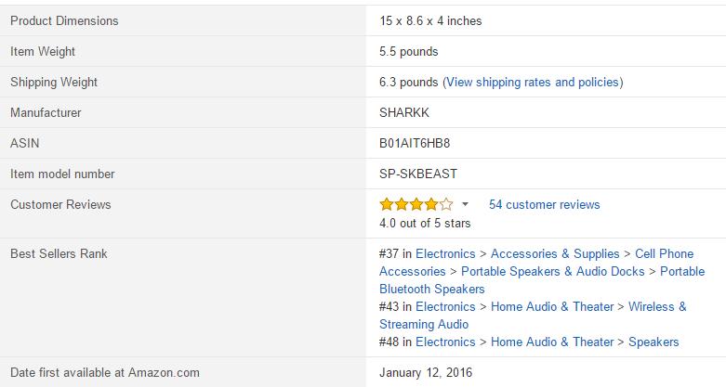Image resolution: width=726 pixels, height=387 pixels.
Task: Click Electronics in the #48 rank line
Action: [x=445, y=342]
